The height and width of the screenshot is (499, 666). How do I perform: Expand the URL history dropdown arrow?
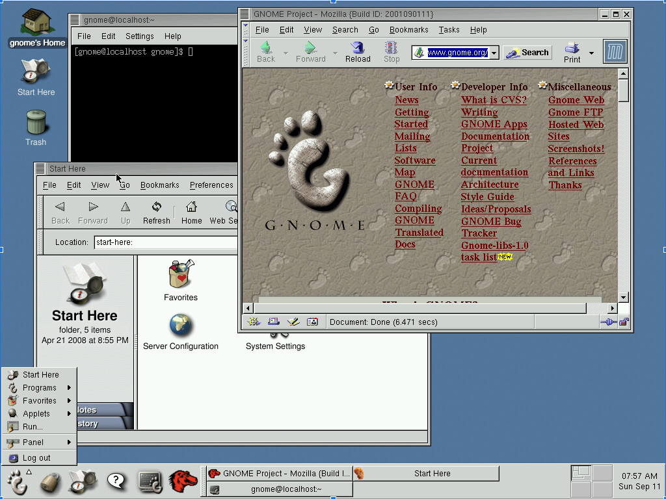click(x=494, y=53)
